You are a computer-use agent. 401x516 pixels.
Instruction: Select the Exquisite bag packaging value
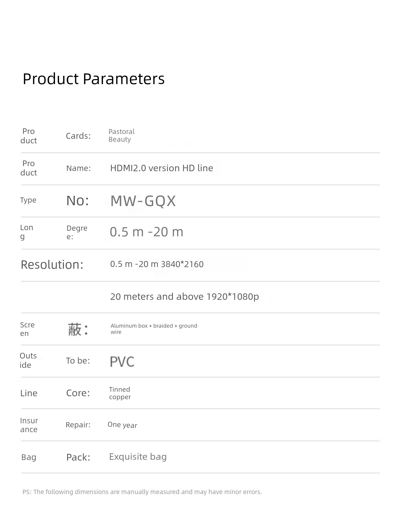coord(138,457)
